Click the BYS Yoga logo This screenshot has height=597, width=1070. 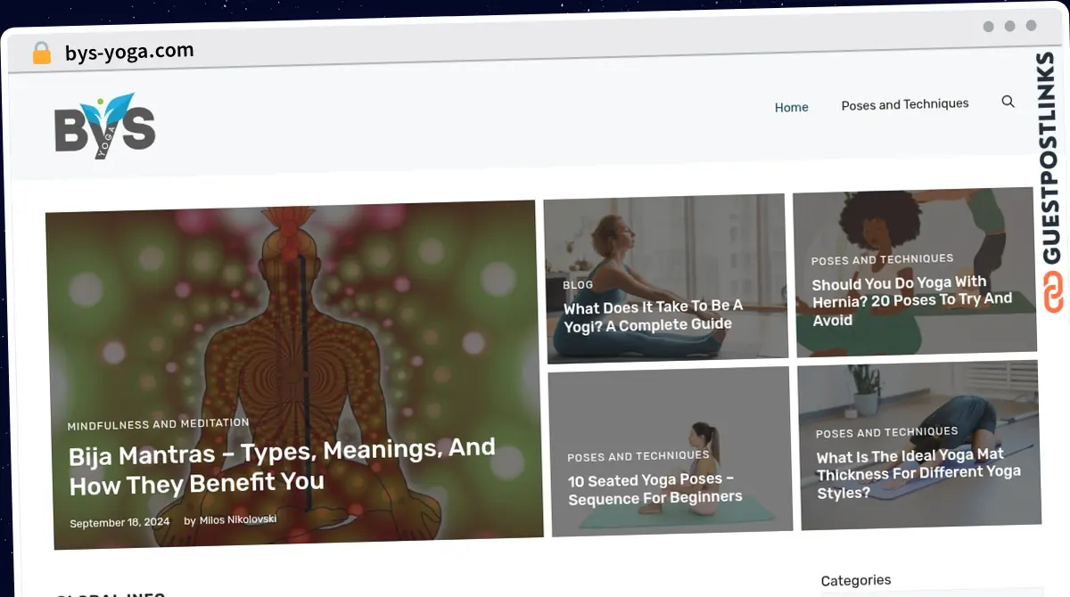pyautogui.click(x=105, y=127)
